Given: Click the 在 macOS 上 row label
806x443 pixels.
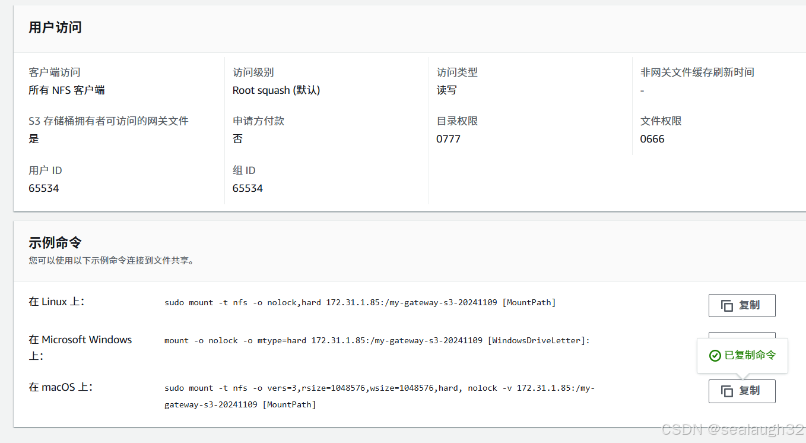Looking at the screenshot, I should 61,387.
